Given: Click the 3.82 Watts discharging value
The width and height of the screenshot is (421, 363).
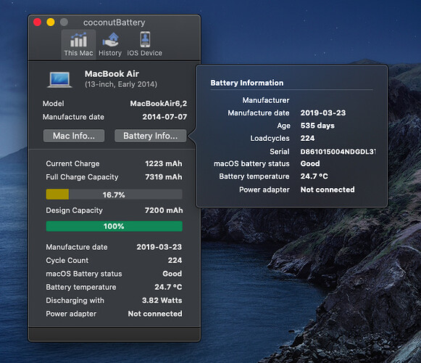Looking at the screenshot, I should [x=162, y=301].
